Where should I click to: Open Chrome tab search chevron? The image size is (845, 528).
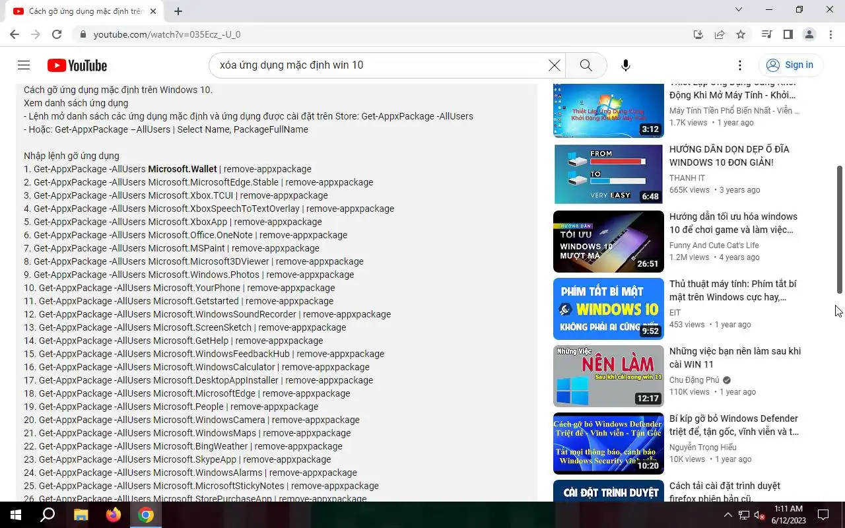739,9
